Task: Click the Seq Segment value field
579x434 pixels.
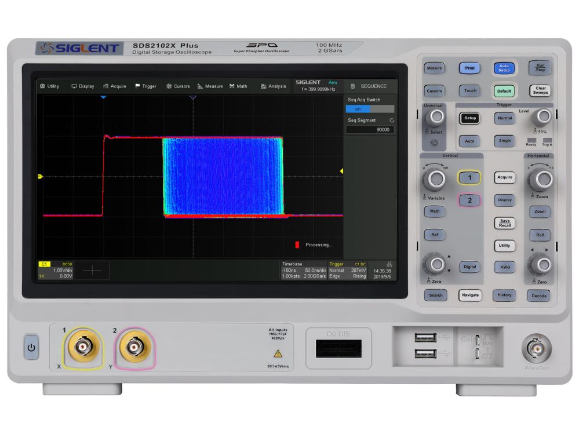Action: [370, 130]
